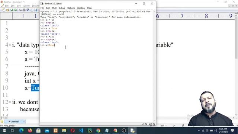Click the ">>> x = 10" shell line
The height and width of the screenshot is (134, 238).
tap(47, 20)
